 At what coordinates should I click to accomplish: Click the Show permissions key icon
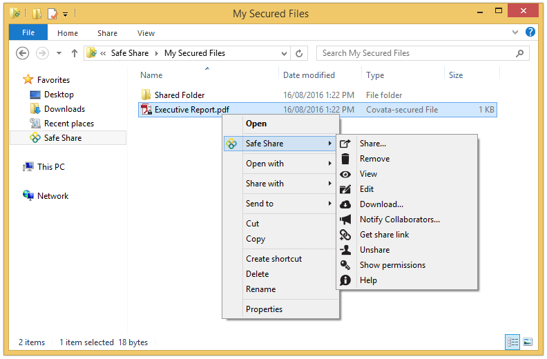[346, 265]
